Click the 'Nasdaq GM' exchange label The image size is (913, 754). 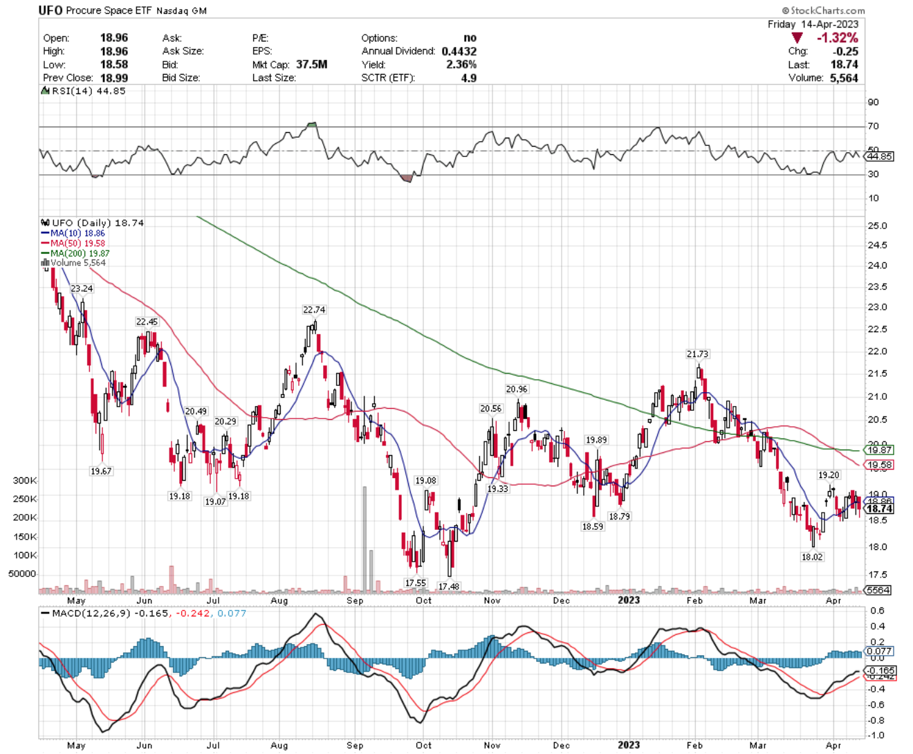point(181,11)
